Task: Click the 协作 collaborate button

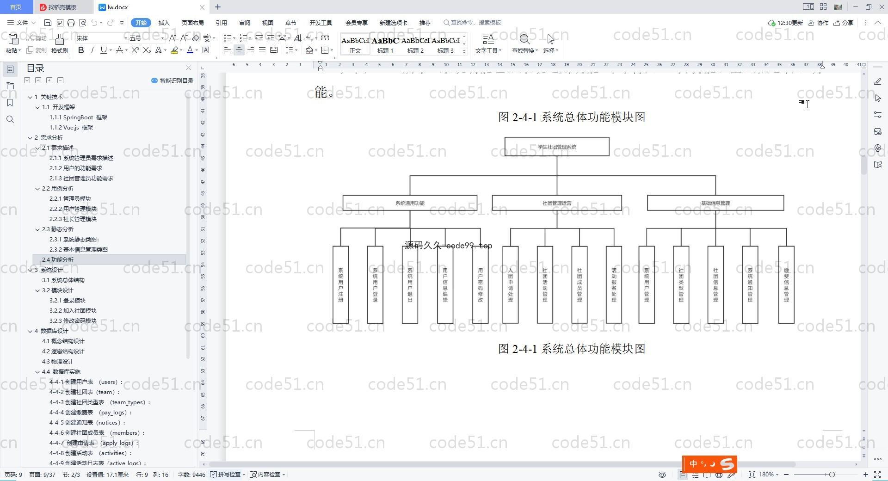Action: pos(818,23)
